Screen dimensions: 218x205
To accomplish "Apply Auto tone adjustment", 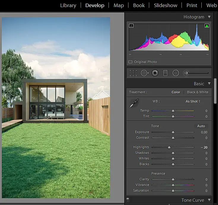I will point(201,126).
